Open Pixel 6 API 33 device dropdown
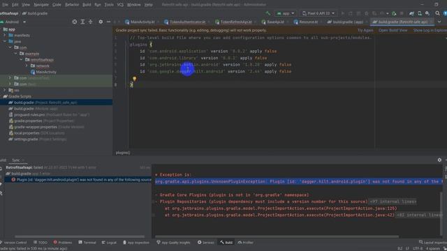The height and width of the screenshot is (251, 447). pyautogui.click(x=318, y=13)
